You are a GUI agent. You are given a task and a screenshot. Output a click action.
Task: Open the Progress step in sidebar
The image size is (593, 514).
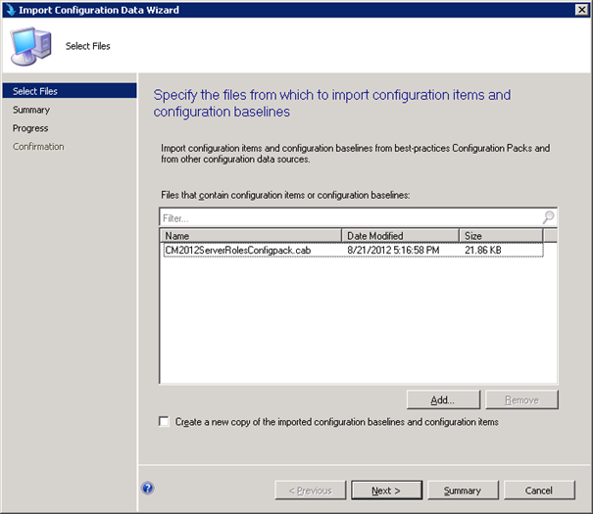pyautogui.click(x=30, y=128)
